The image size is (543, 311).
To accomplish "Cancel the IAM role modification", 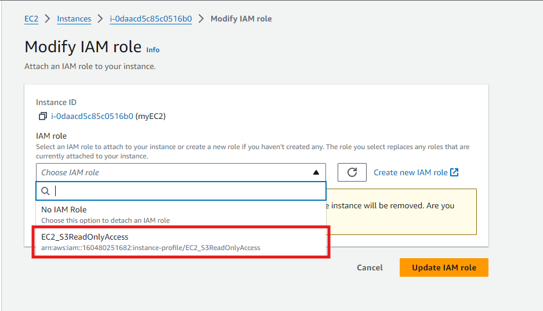I will [370, 267].
